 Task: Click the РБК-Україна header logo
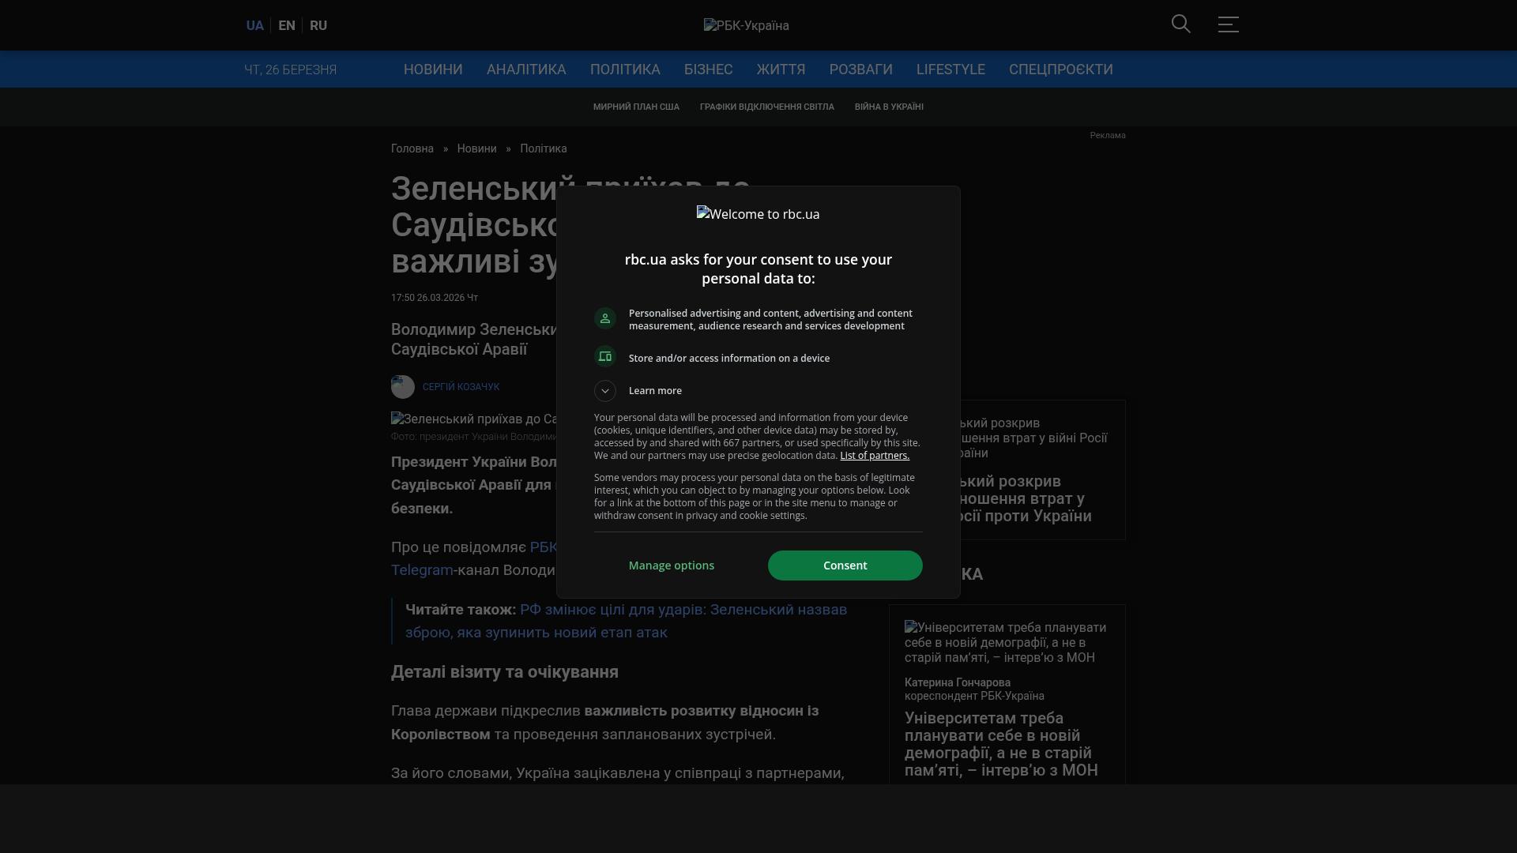coord(746,25)
